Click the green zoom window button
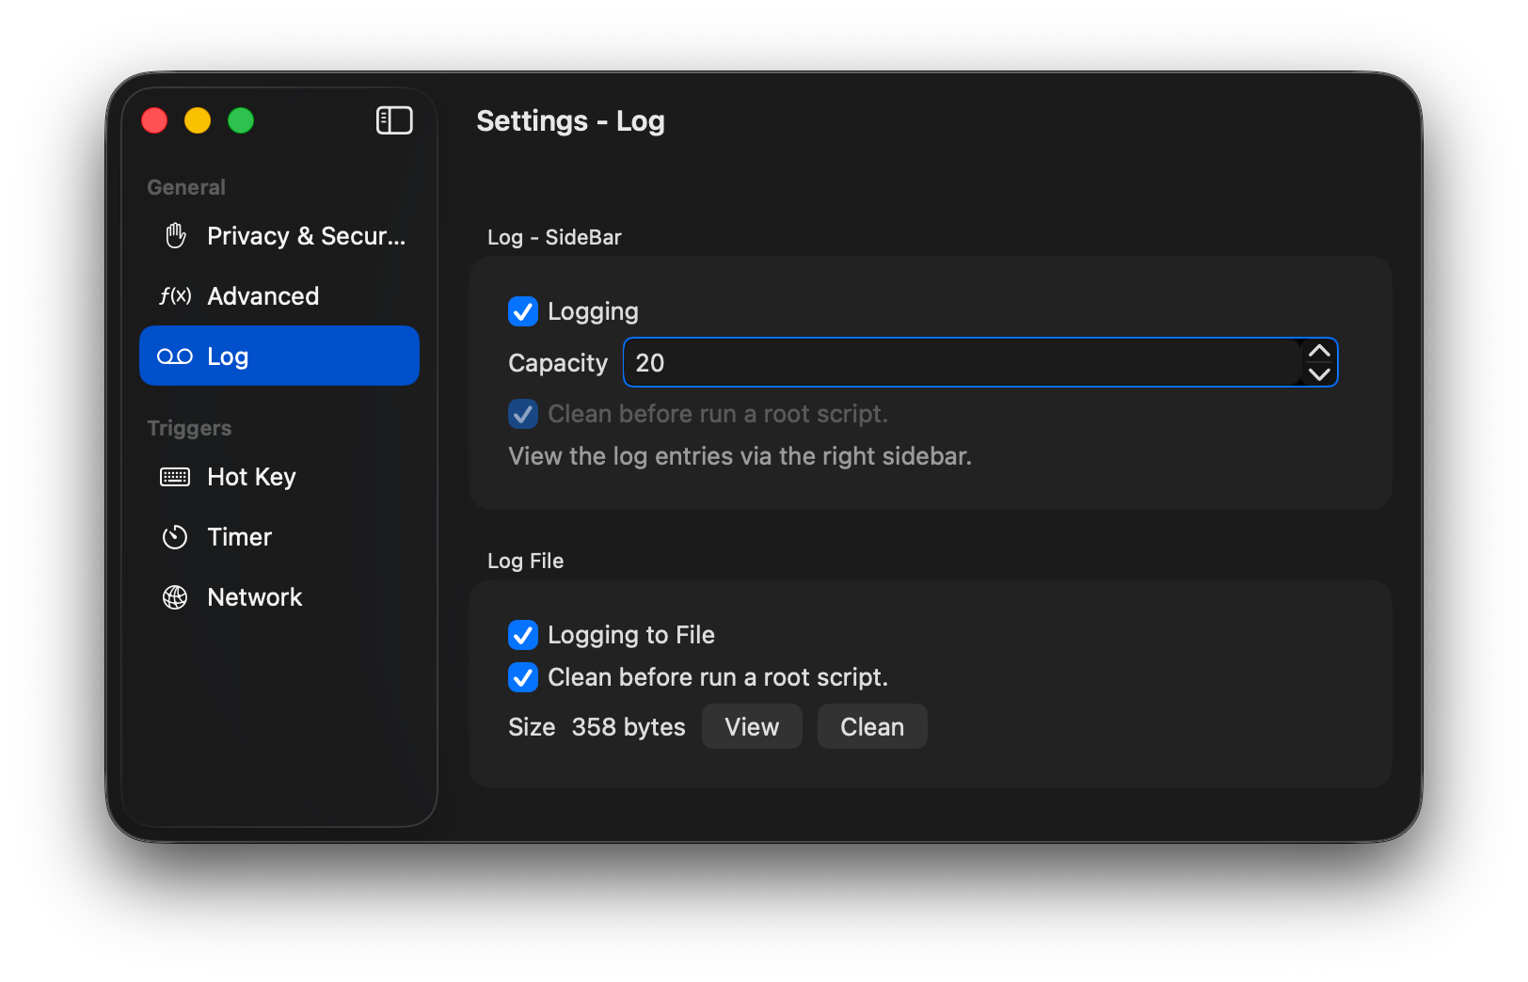 click(x=241, y=120)
